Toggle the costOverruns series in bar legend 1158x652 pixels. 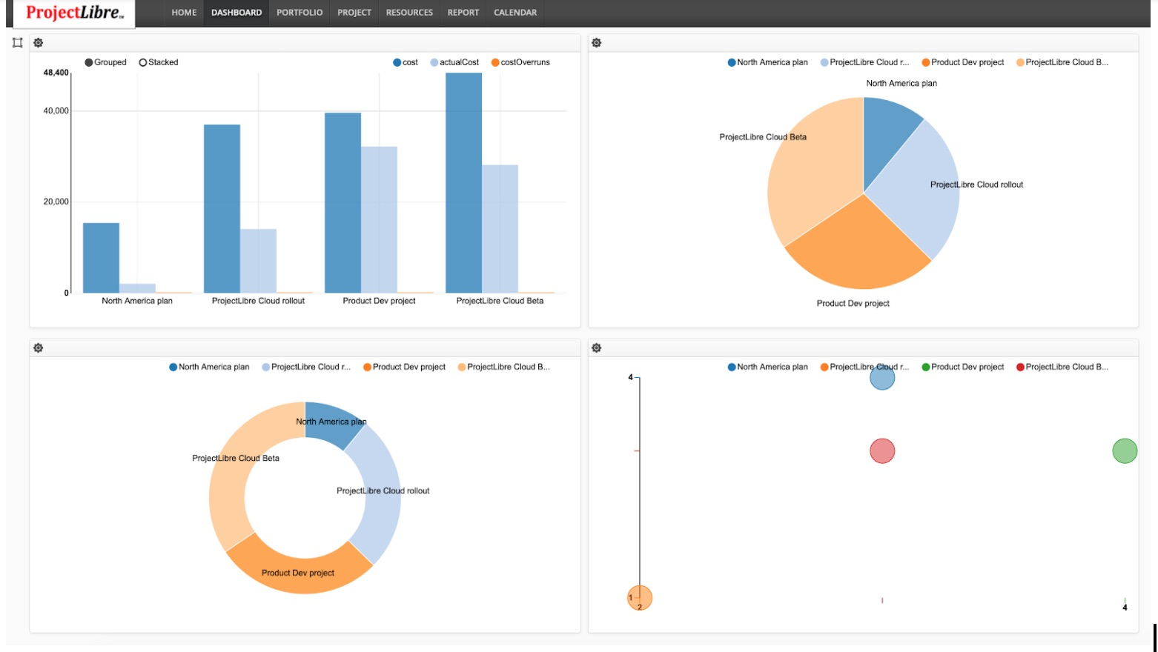520,62
